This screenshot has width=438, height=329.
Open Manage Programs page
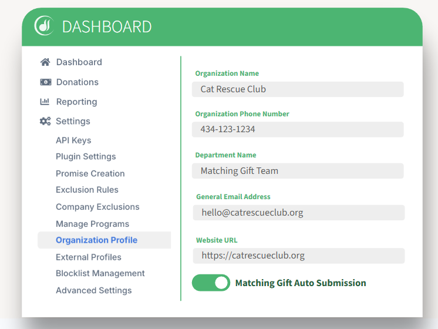pyautogui.click(x=92, y=224)
